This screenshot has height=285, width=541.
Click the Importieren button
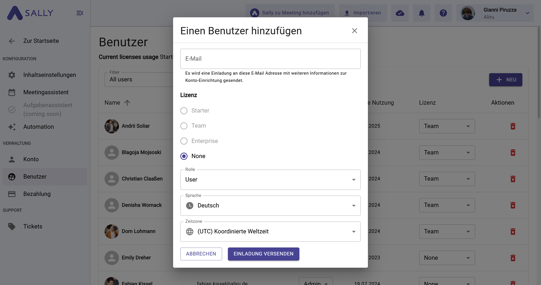click(363, 13)
